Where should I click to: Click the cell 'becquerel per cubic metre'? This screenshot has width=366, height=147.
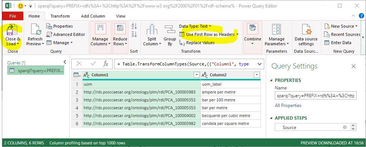coord(230,116)
